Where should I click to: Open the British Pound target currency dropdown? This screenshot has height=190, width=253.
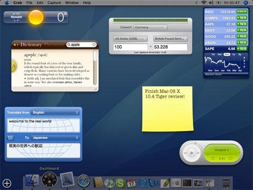click(x=170, y=39)
